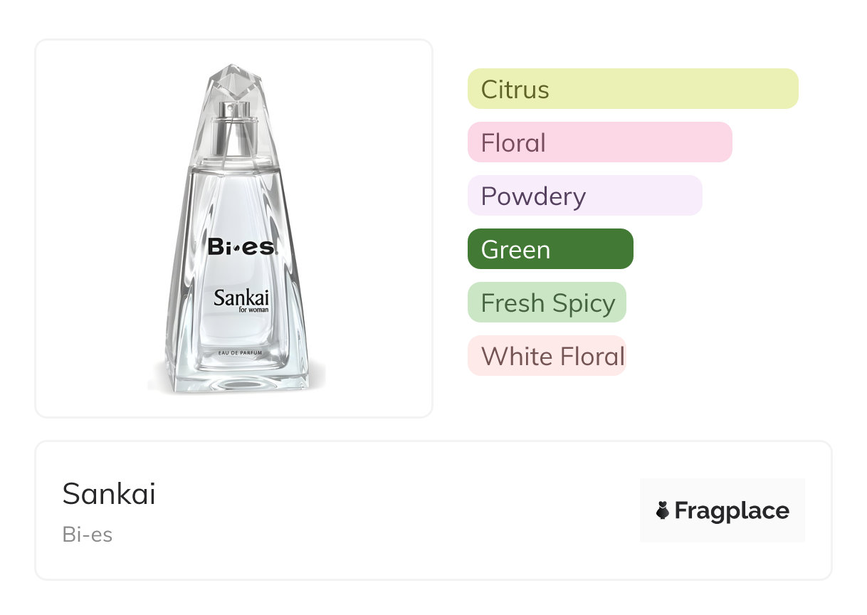This screenshot has width=867, height=615.
Task: Click the crystal cap of the bottle
Action: click(x=235, y=84)
